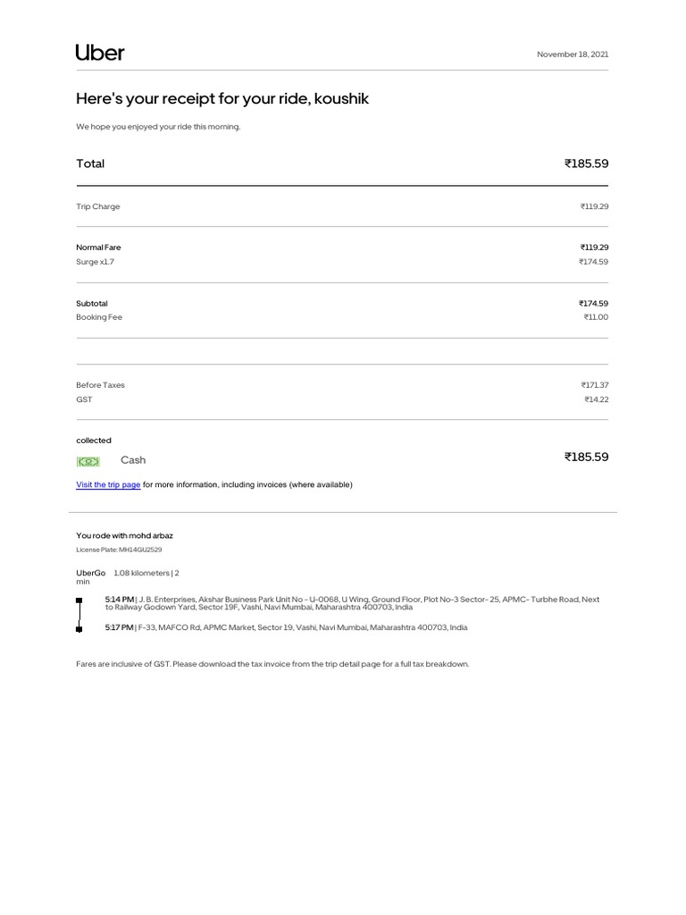Click the Total amount ₹185.59 at top
Viewport: 686px width, 915px height.
[586, 164]
